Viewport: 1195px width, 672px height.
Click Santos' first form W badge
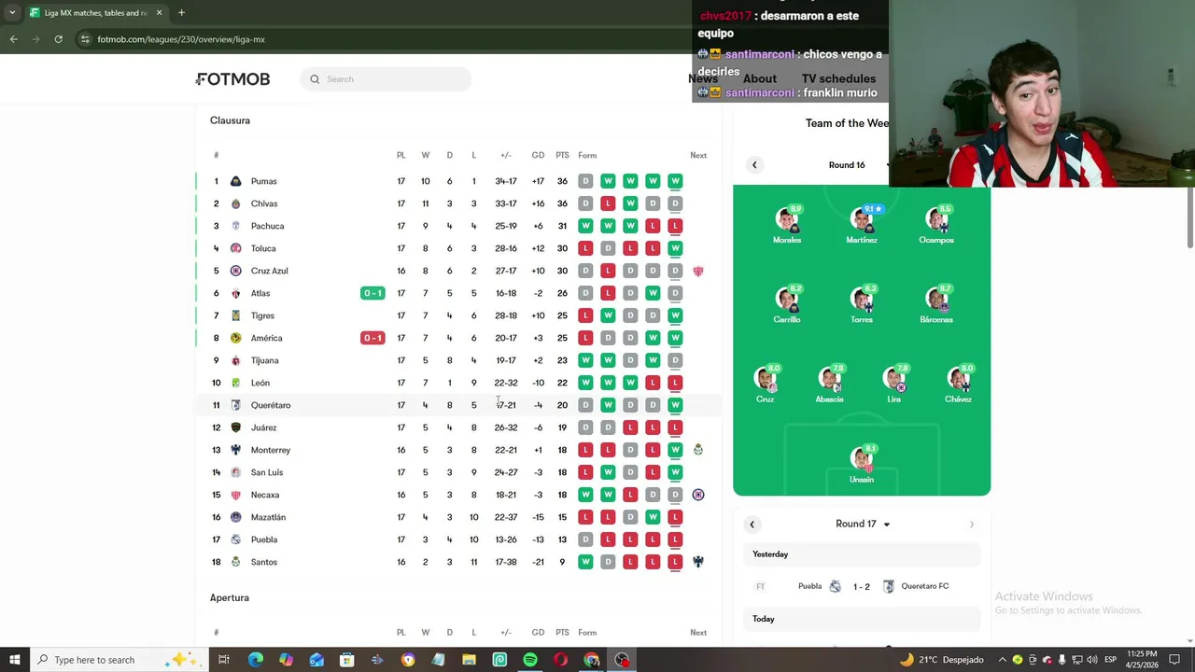(585, 562)
